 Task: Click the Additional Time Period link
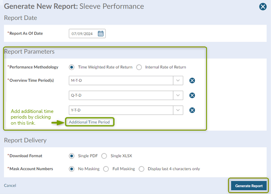89,122
